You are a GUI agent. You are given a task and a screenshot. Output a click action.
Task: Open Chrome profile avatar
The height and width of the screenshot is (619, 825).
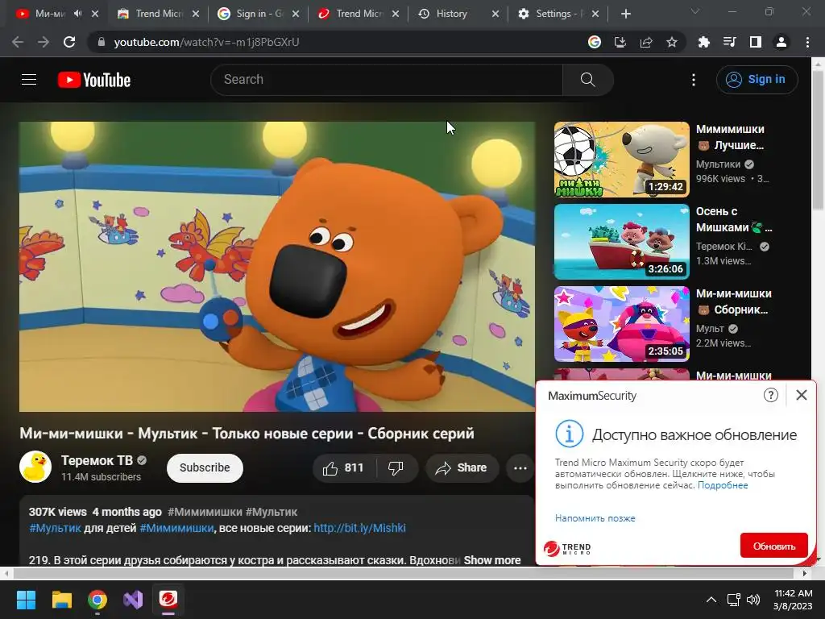(781, 42)
